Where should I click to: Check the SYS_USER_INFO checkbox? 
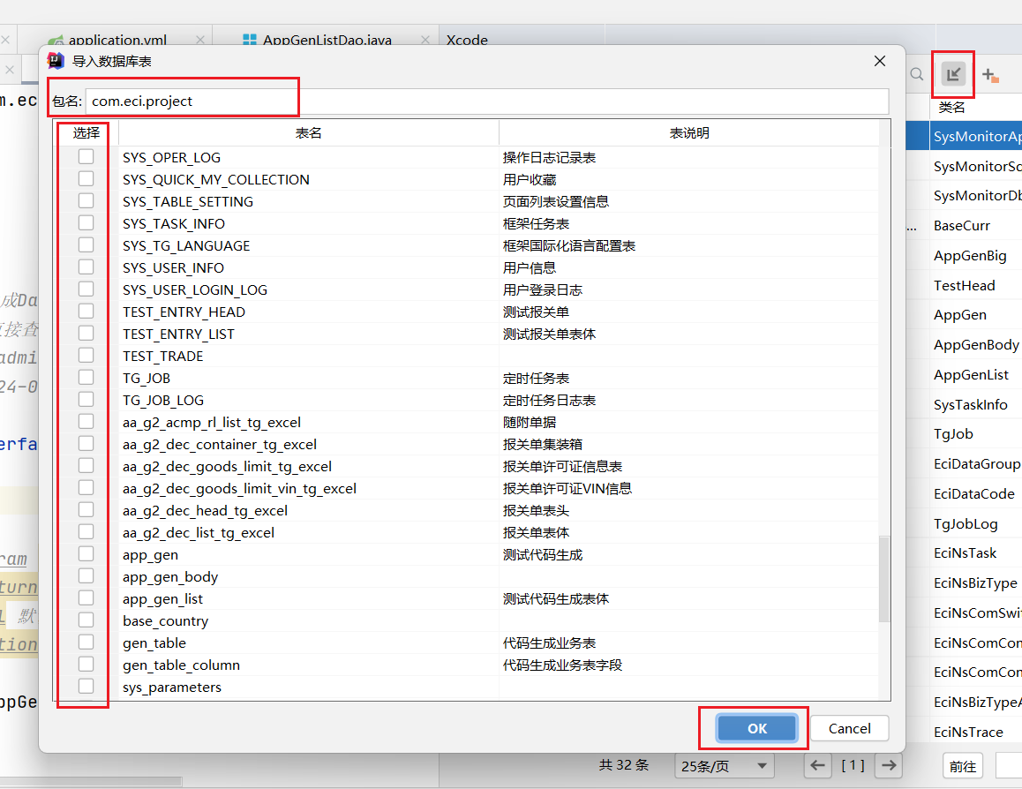(x=86, y=267)
